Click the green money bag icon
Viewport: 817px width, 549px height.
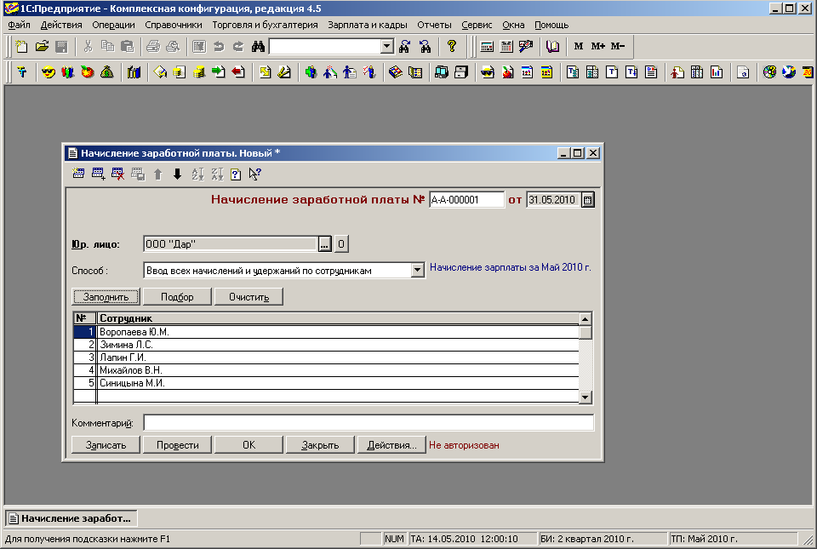[107, 72]
